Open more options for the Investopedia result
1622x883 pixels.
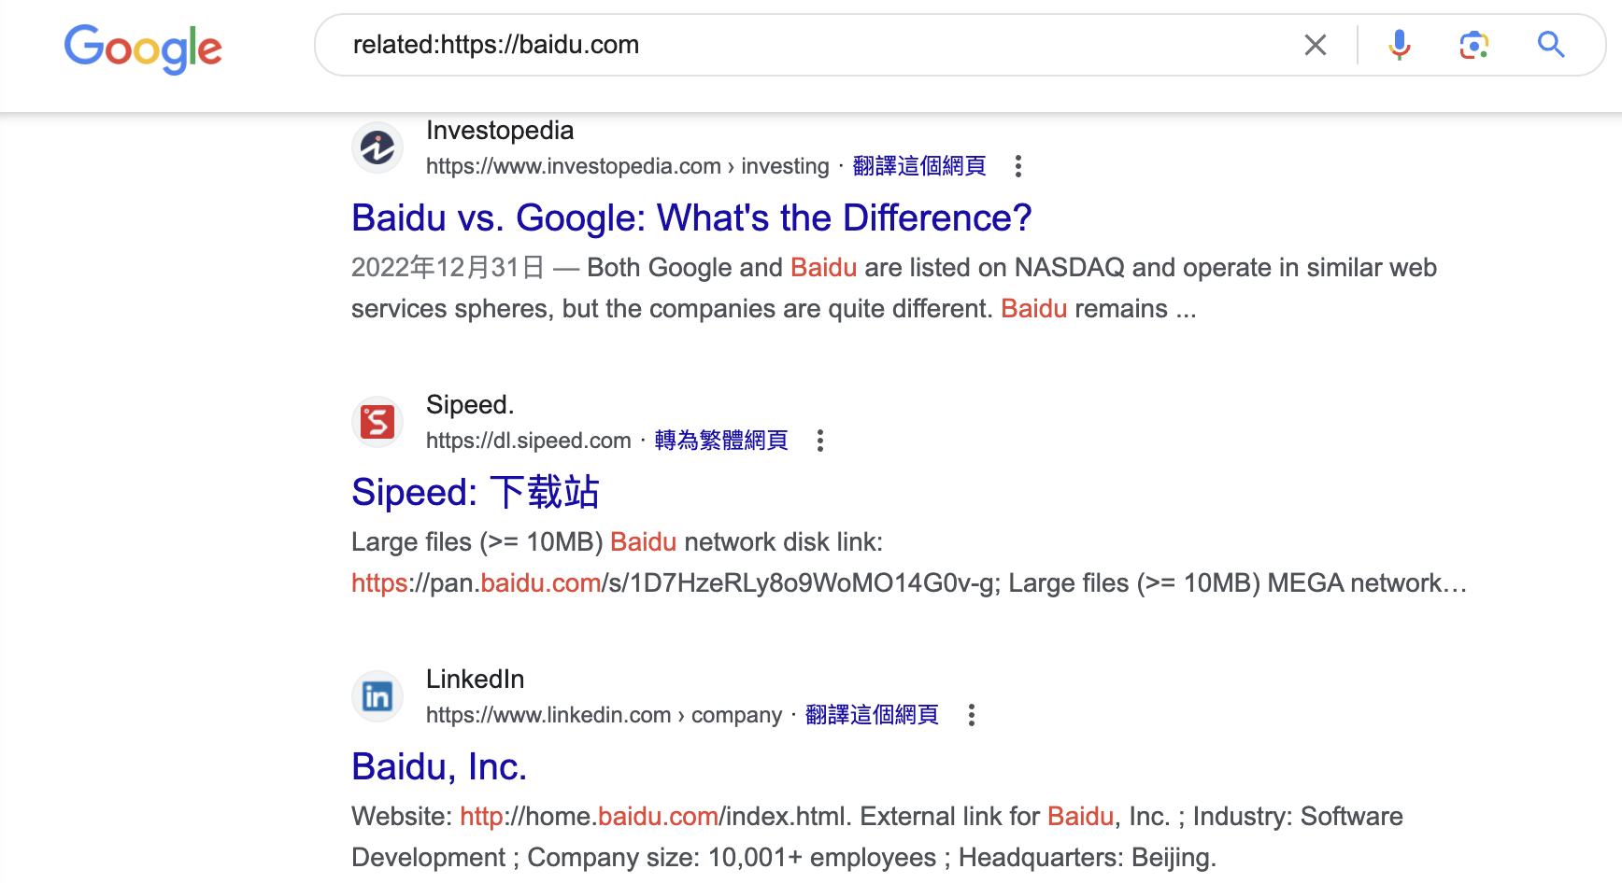pyautogui.click(x=1017, y=166)
